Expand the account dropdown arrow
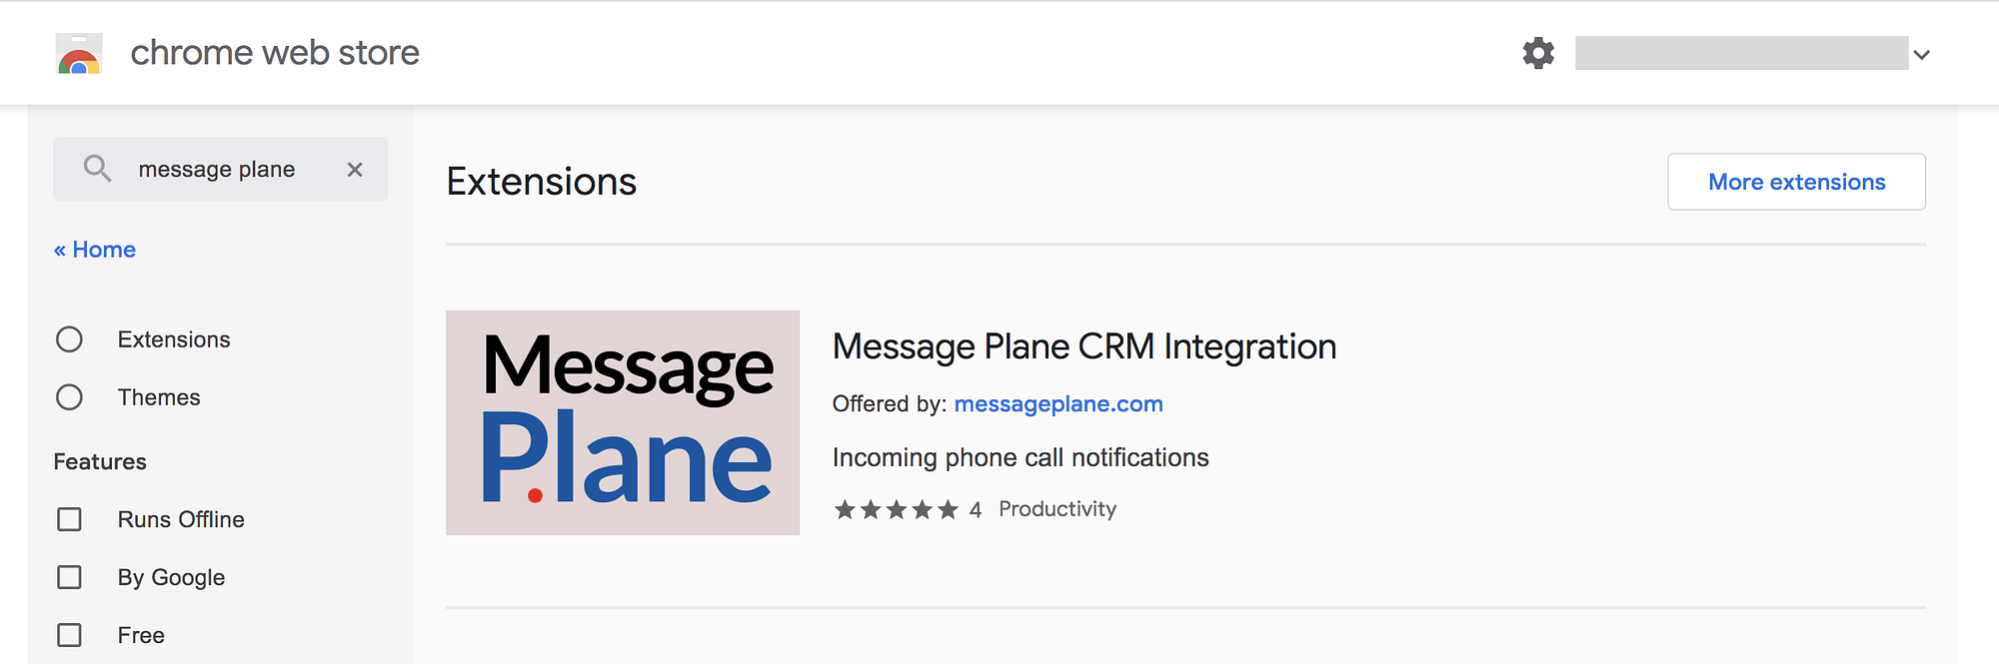 point(1921,55)
